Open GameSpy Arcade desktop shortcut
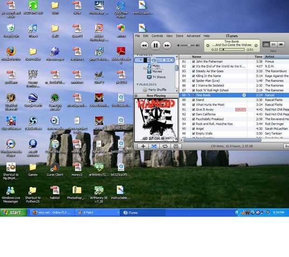The image size is (289, 257). [x=55, y=101]
